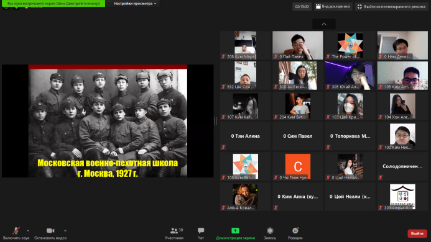431x242 pixels.
Task: Click the green screen-sharing notice banner
Action: pos(53,3)
